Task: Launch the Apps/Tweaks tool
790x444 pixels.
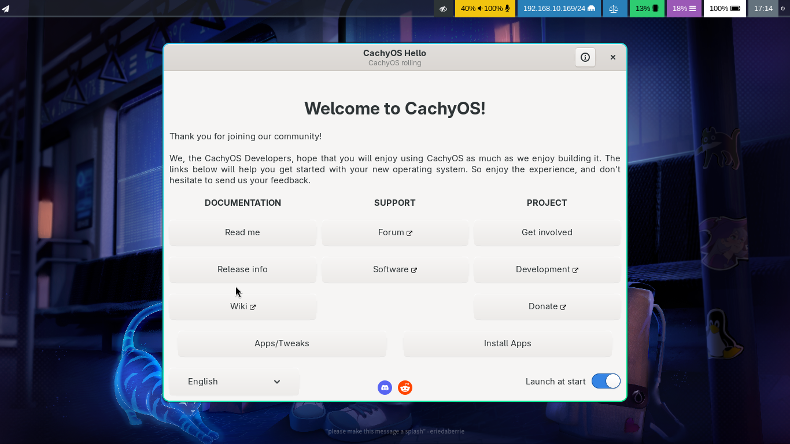Action: (x=282, y=343)
